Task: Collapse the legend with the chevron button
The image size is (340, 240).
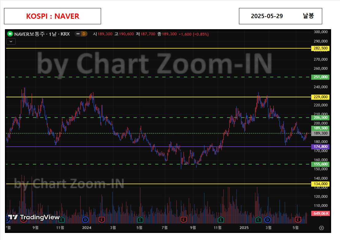Action: tap(11, 41)
